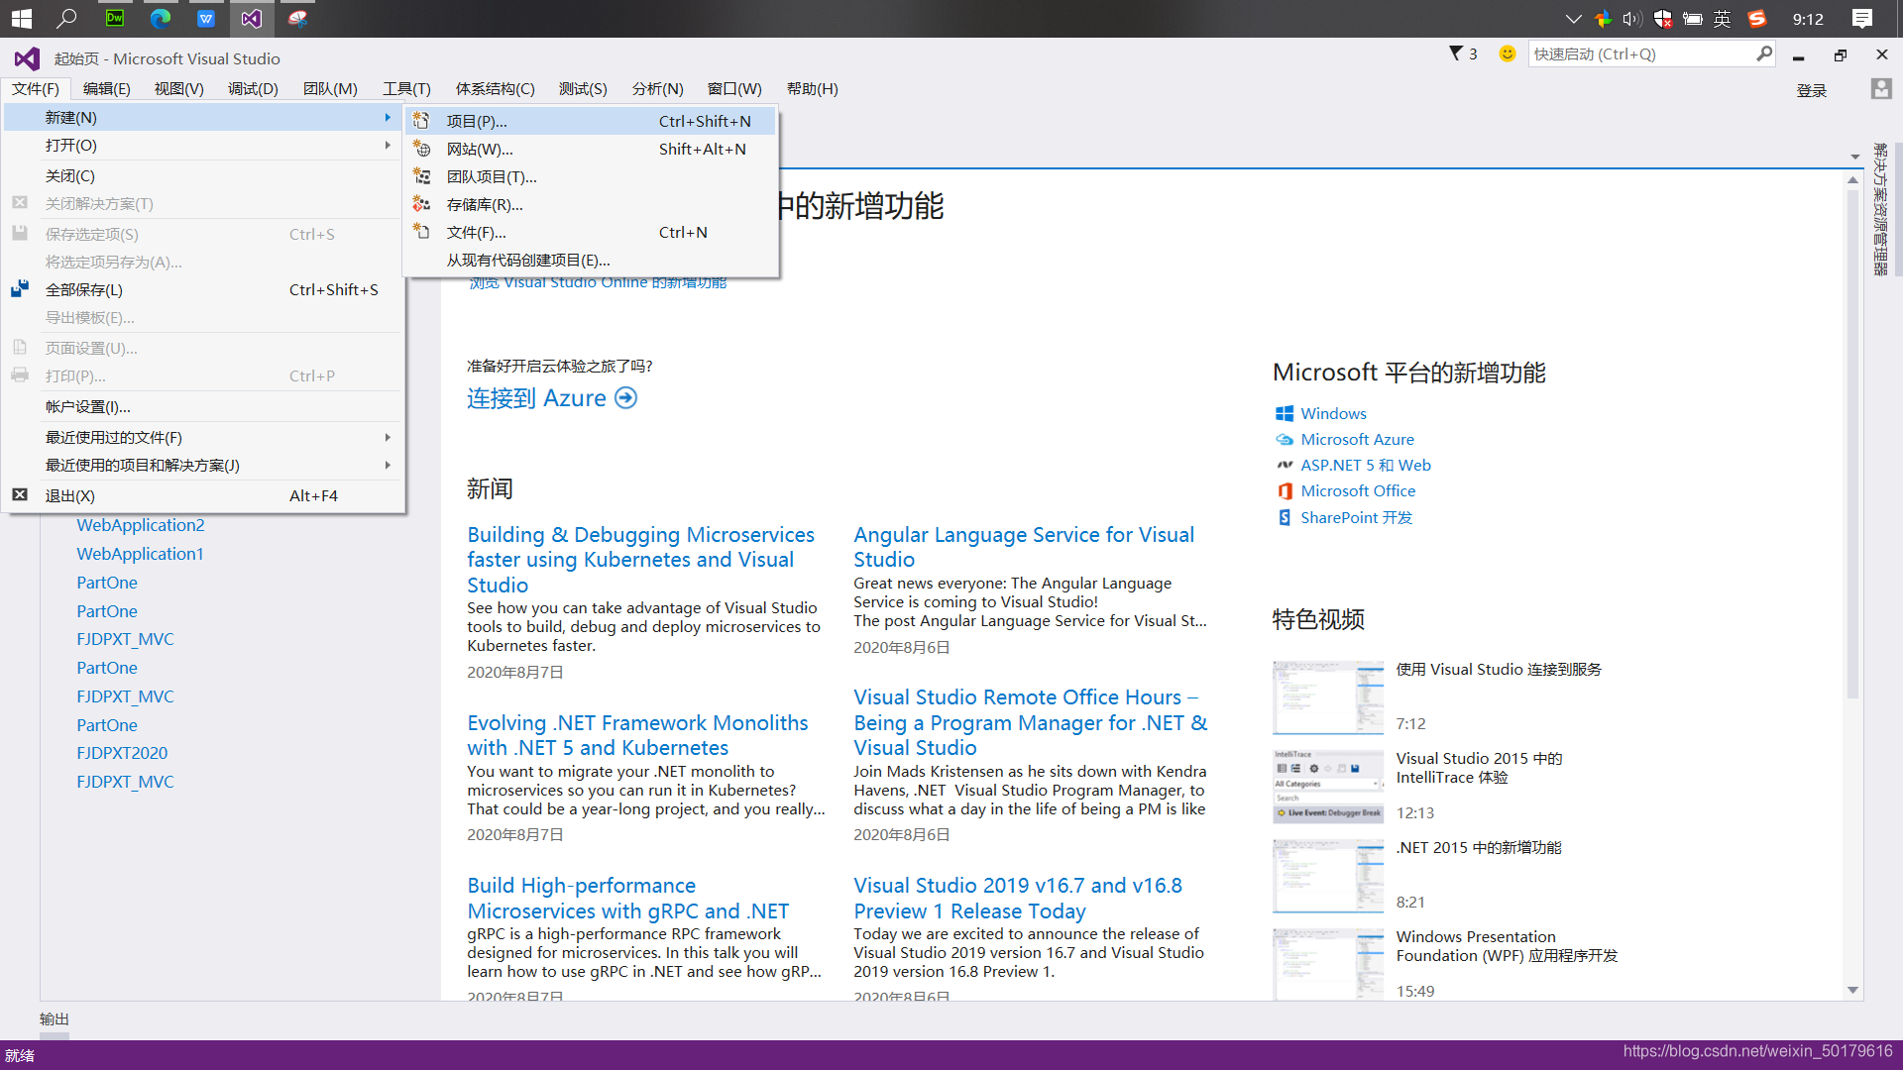
Task: Open the File (文件) menu
Action: click(36, 88)
